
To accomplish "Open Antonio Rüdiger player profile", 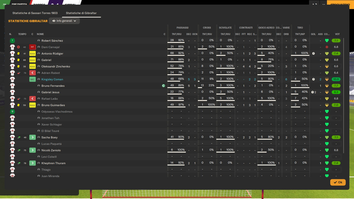I will [x=52, y=54].
